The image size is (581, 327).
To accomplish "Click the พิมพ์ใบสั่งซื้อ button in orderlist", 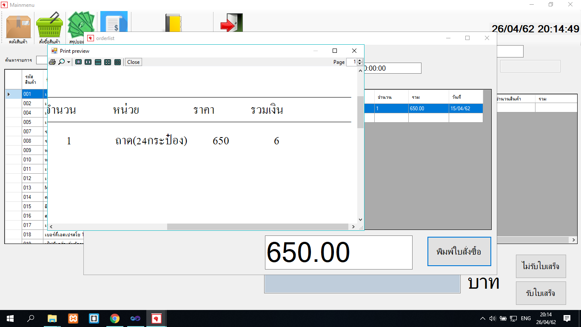I will pyautogui.click(x=459, y=252).
